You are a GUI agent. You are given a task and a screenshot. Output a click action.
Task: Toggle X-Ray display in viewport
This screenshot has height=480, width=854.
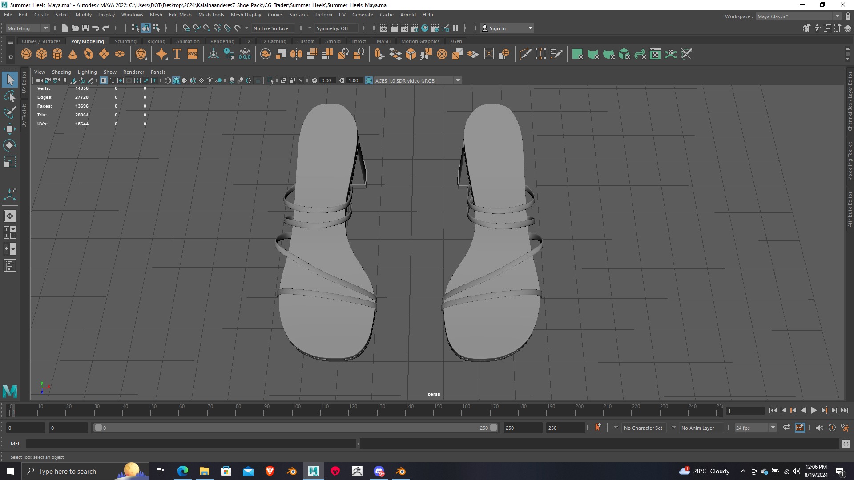(x=284, y=80)
